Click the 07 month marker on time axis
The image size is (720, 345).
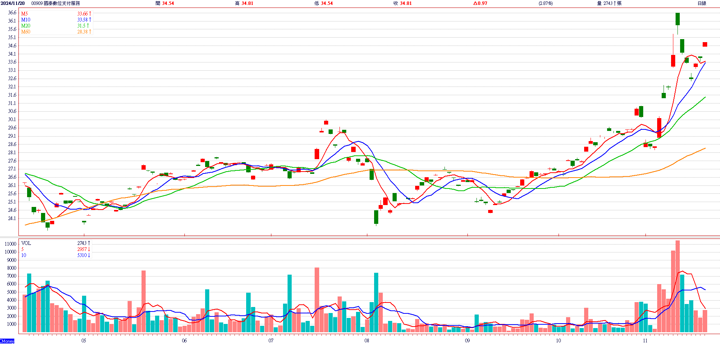coord(271,341)
